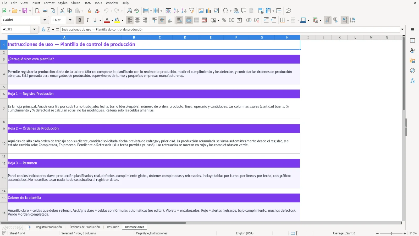The image size is (419, 236).
Task: Click Clear Direct Formatting icon
Action: tap(97, 11)
